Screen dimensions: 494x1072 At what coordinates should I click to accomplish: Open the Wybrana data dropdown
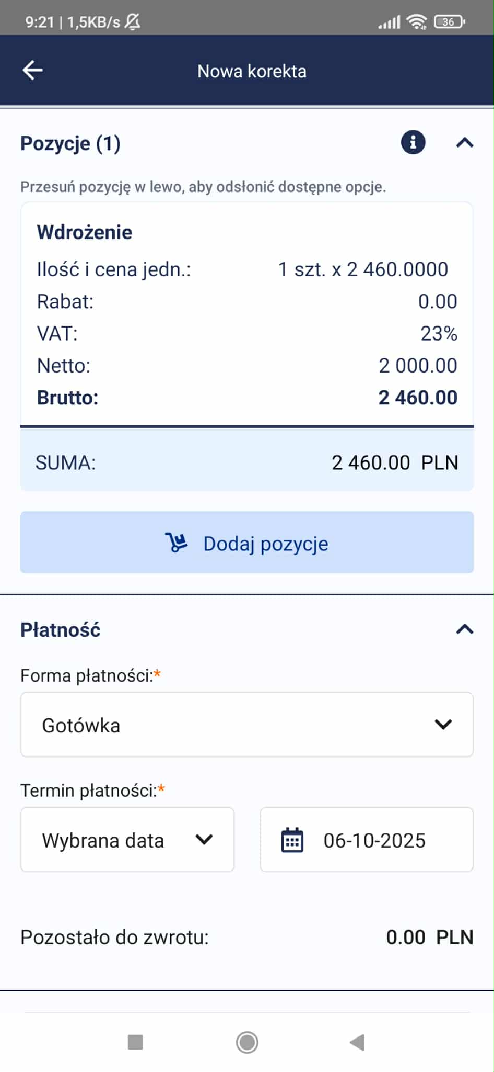tap(127, 840)
